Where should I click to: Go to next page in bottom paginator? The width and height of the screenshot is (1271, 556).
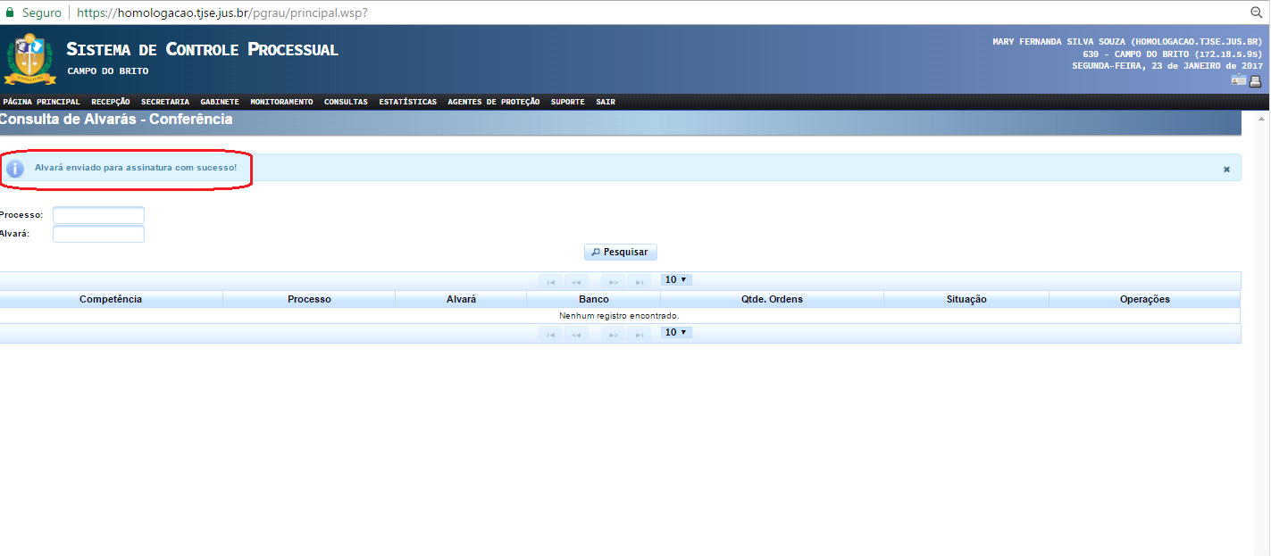tap(614, 334)
